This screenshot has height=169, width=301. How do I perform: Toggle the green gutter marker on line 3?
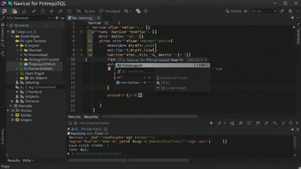(x=81, y=32)
